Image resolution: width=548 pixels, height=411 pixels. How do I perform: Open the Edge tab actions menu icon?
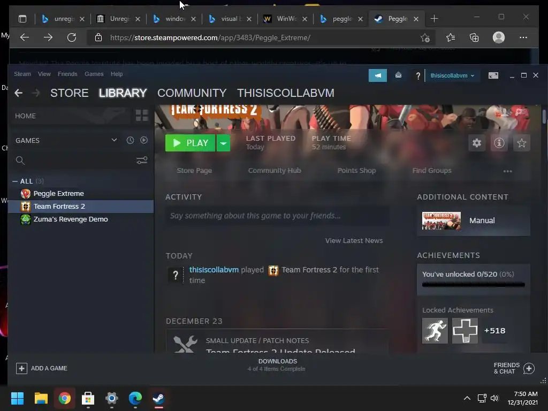(22, 19)
